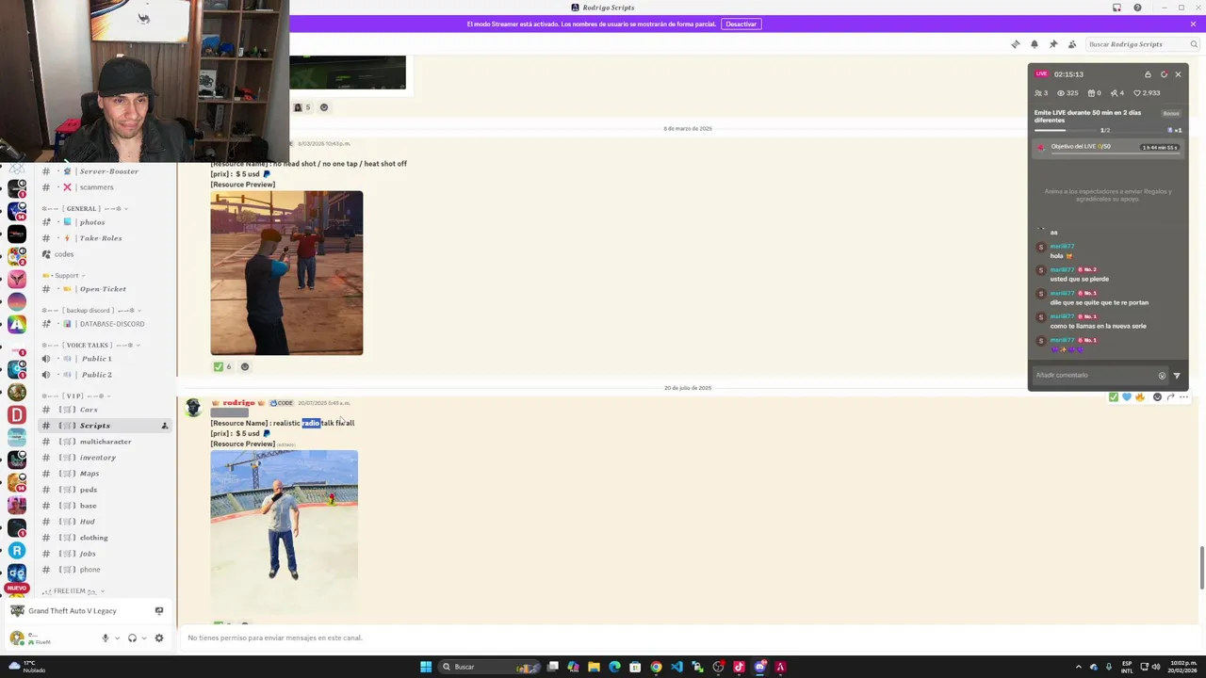
Task: Open add reaction emoji picker on message
Action: pyautogui.click(x=1157, y=396)
